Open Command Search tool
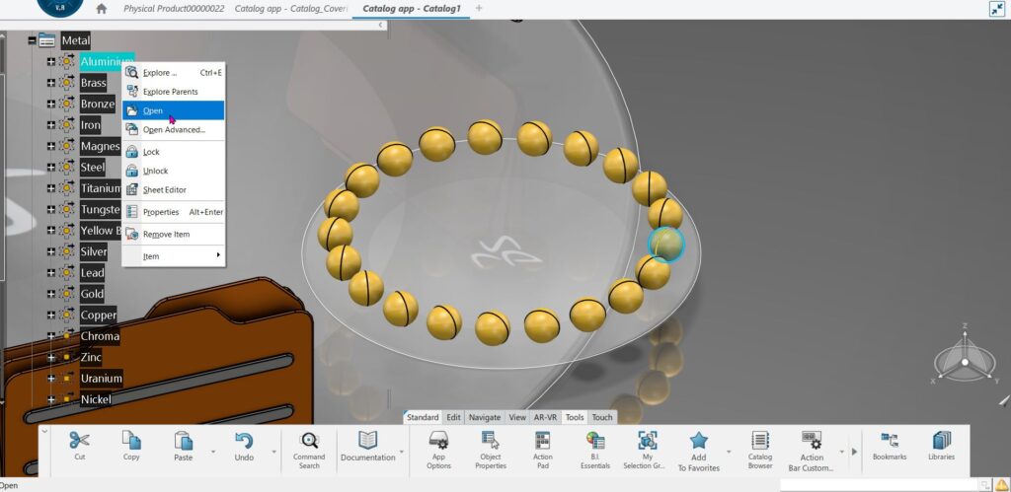1011x492 pixels. [x=309, y=442]
